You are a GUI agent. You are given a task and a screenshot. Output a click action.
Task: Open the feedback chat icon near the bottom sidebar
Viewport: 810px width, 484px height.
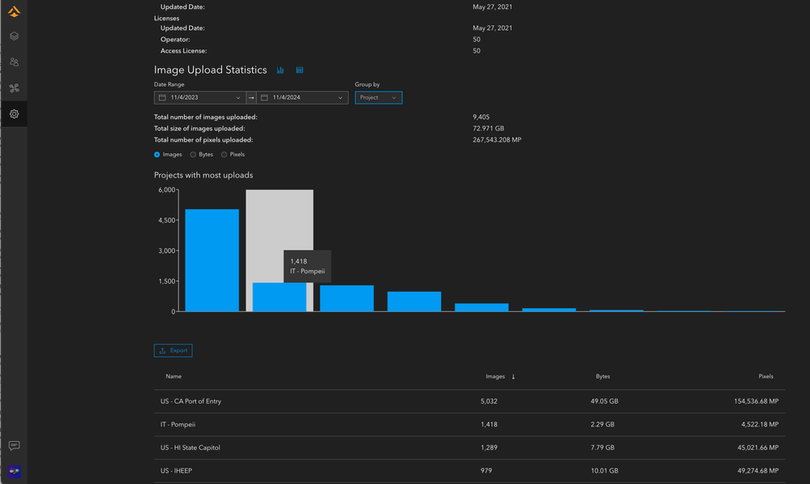click(x=13, y=445)
